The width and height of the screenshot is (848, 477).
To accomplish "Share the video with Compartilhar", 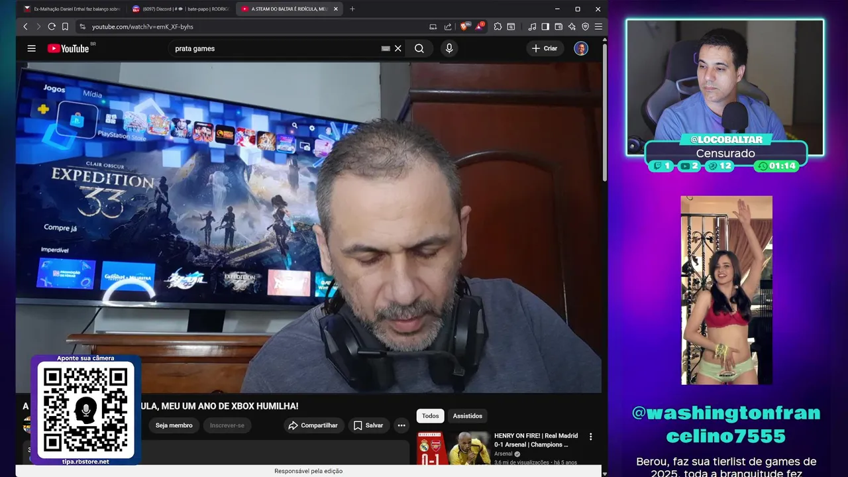I will [314, 425].
